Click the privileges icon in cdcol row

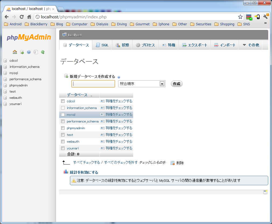click(x=103, y=101)
